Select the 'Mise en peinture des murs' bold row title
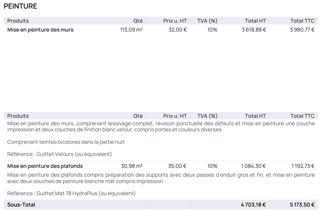 pos(40,30)
